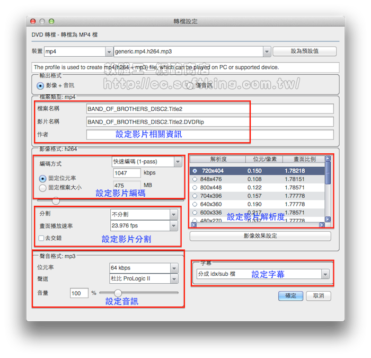The height and width of the screenshot is (358, 371).
Task: Select 固定位元率 radio button
Action: tap(43, 179)
